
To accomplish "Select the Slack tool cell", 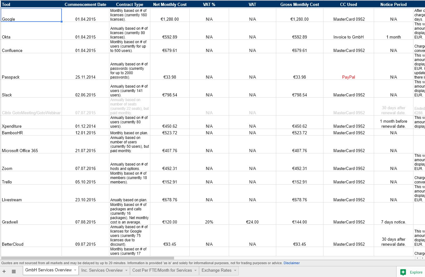I will (31, 89).
